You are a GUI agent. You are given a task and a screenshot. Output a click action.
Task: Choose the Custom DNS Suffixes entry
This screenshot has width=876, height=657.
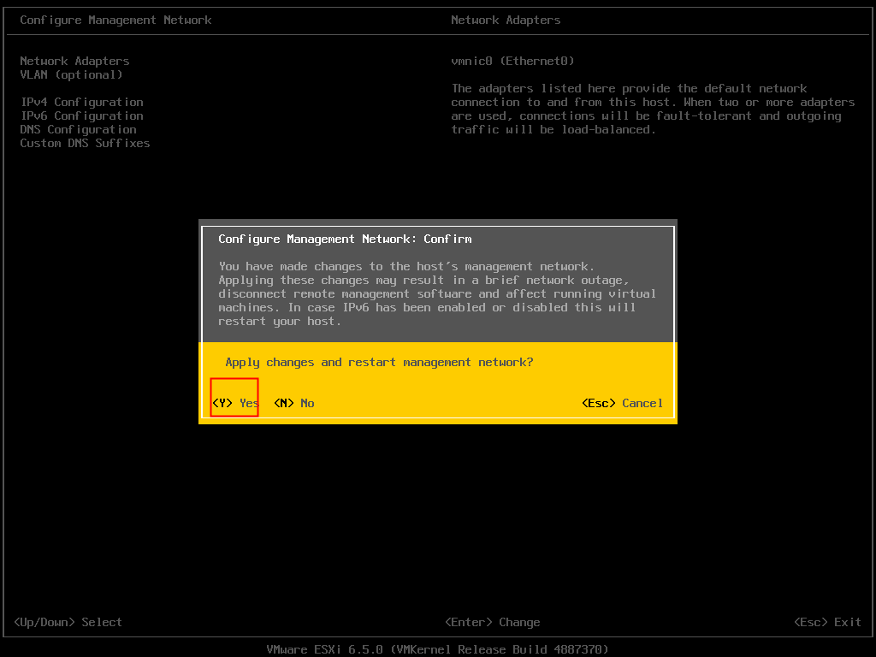tap(85, 143)
